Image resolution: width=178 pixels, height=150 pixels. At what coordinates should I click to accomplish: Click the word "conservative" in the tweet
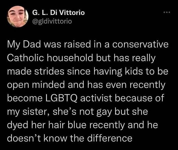point(140,44)
